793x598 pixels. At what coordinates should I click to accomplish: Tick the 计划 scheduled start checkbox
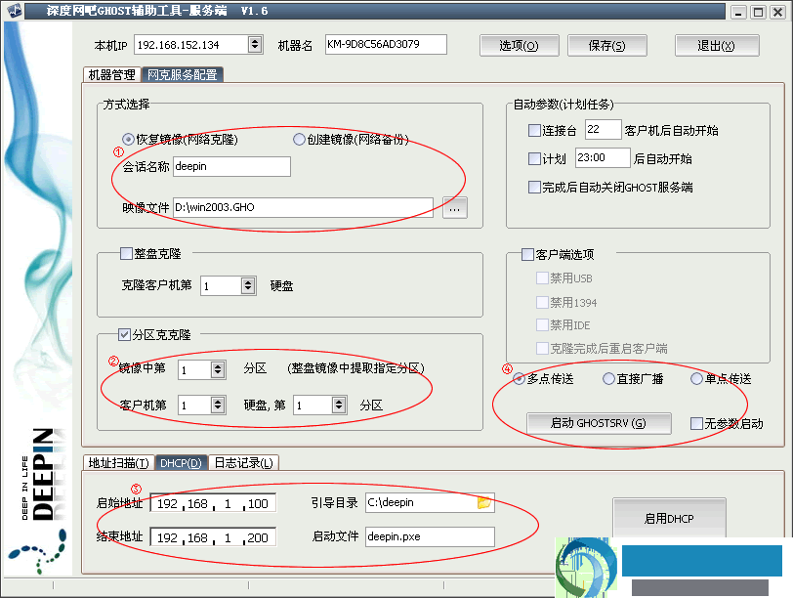(x=534, y=159)
